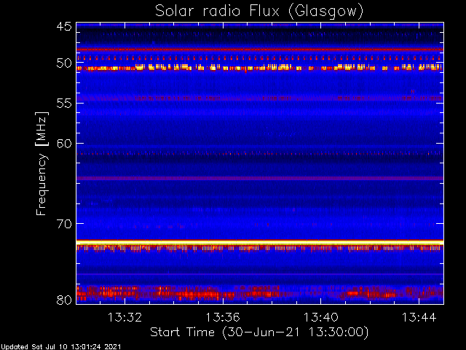The height and width of the screenshot is (350, 466).
Task: Click the 'Frequency [MHz]' axis title
Action: tap(42, 163)
